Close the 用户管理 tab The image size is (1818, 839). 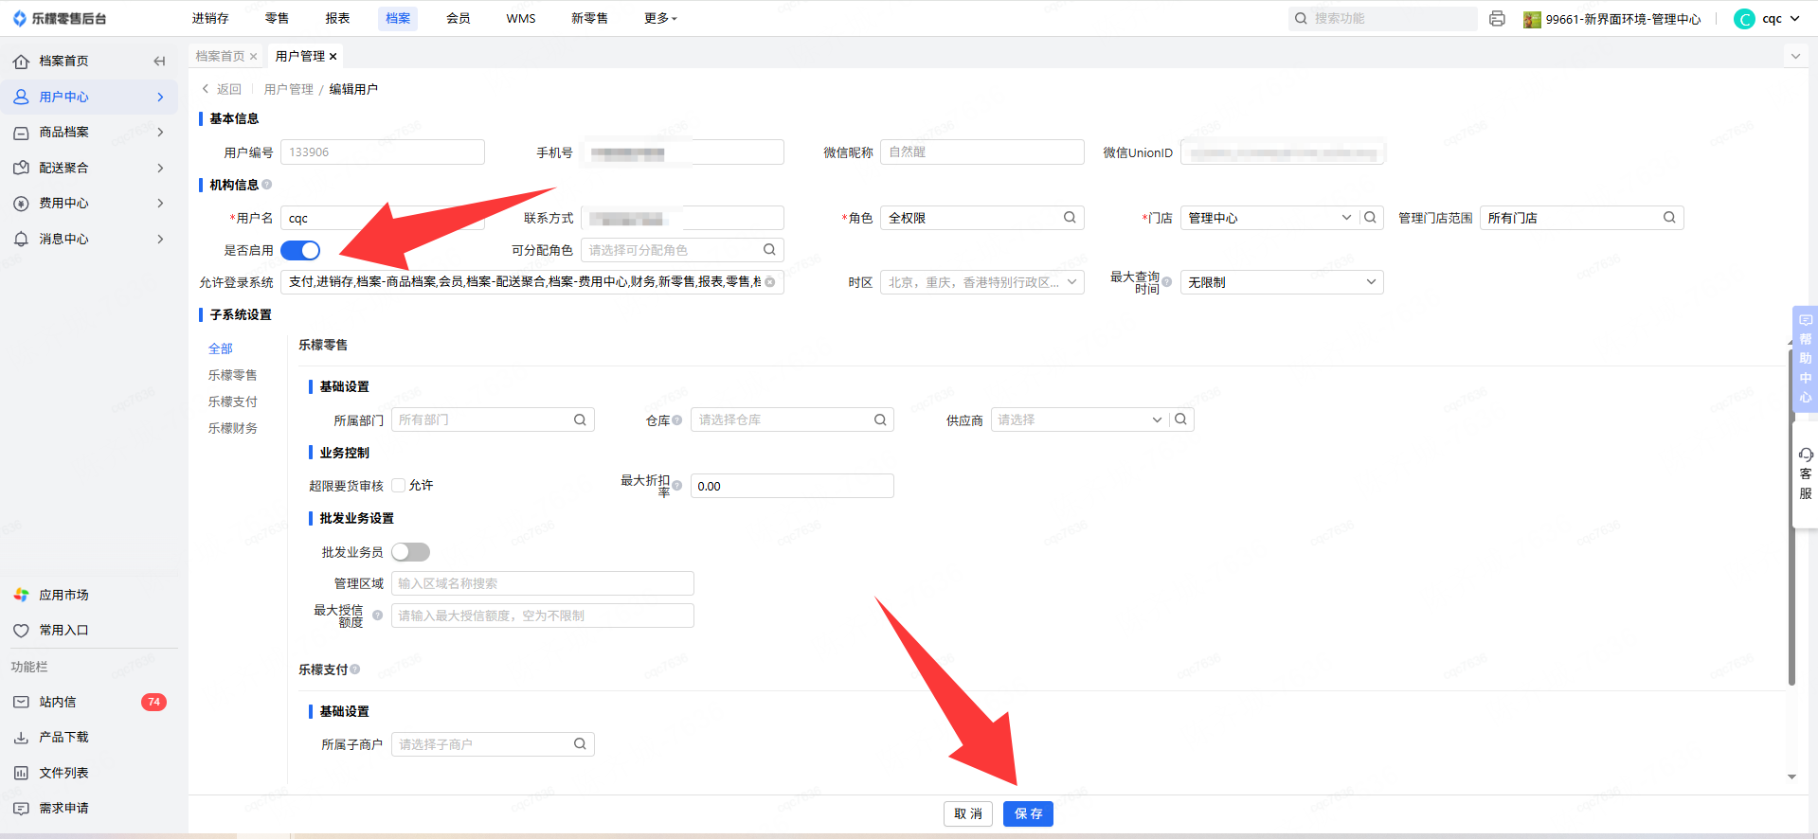333,57
